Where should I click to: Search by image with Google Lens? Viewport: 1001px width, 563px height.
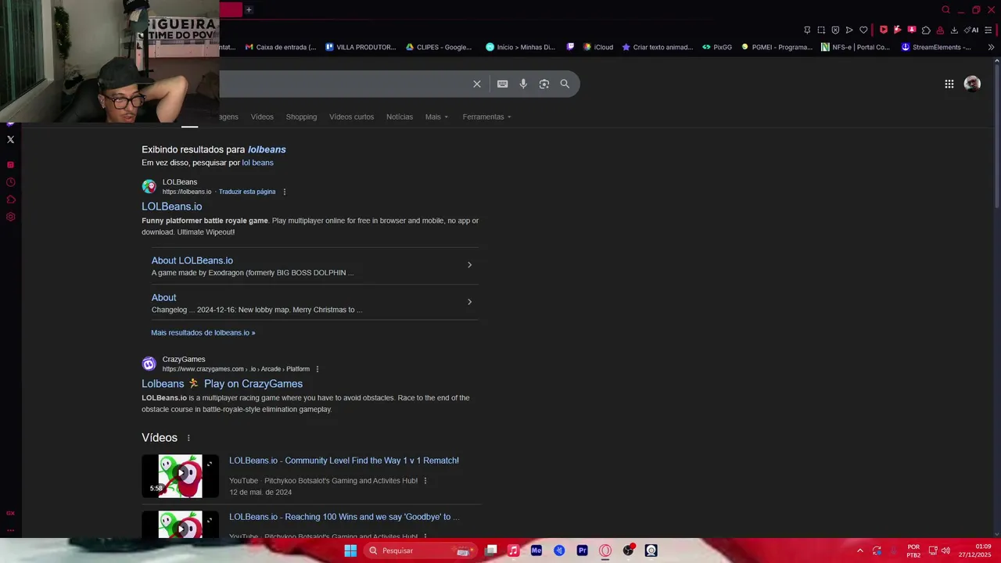(544, 84)
